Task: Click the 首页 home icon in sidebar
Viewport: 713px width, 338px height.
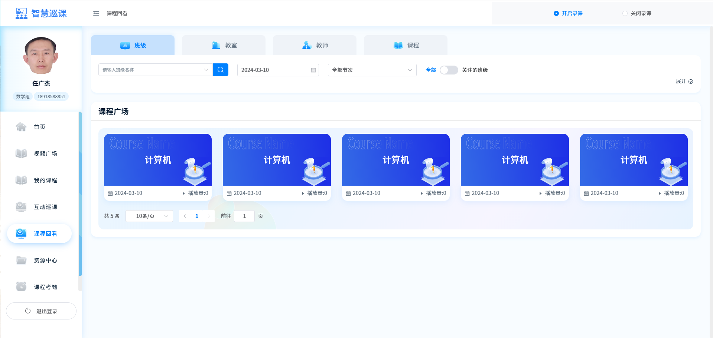Action: (21, 127)
